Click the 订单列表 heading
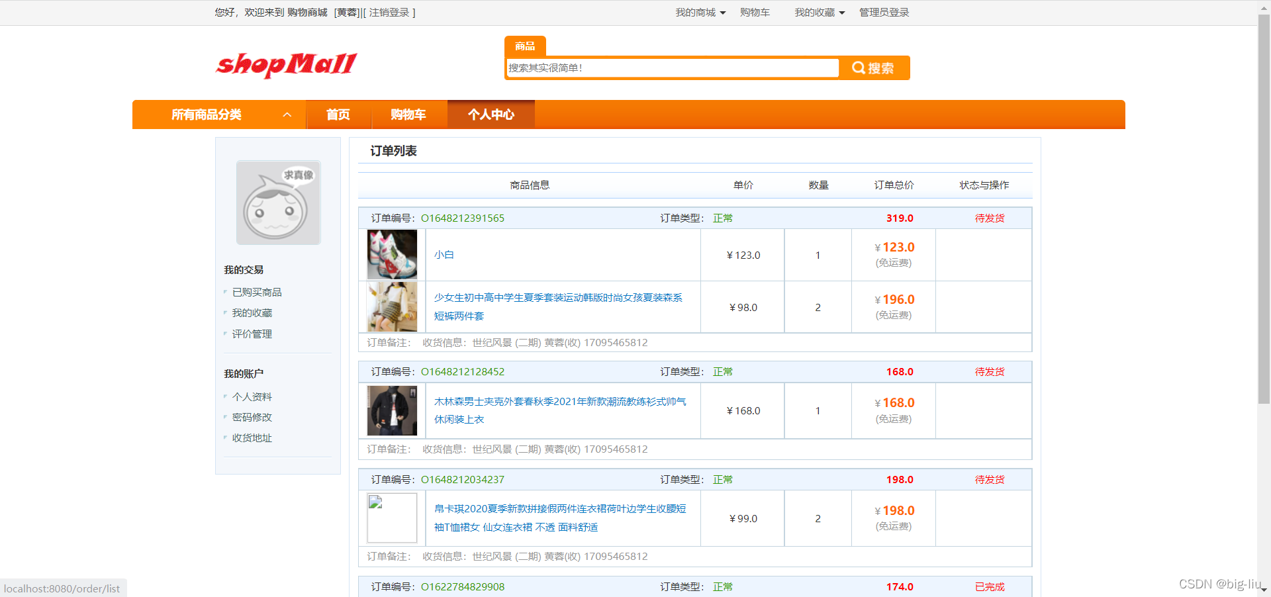This screenshot has height=597, width=1271. (393, 151)
